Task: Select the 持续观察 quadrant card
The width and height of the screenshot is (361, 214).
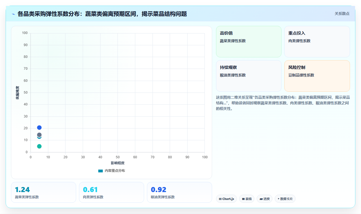Action: click(x=249, y=76)
